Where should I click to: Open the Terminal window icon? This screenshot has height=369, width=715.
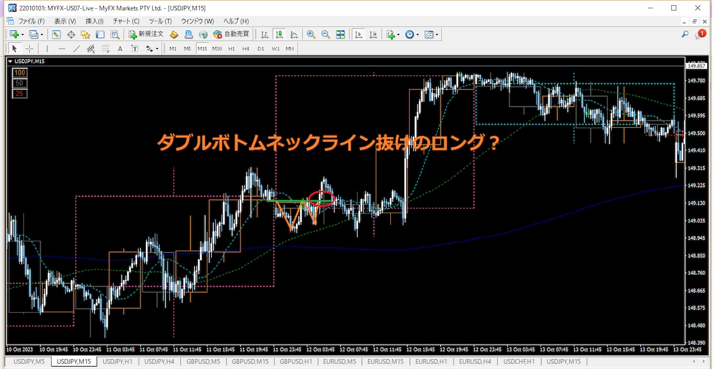(x=100, y=35)
